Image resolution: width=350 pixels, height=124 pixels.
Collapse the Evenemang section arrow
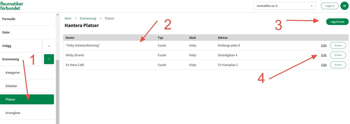(x=49, y=59)
